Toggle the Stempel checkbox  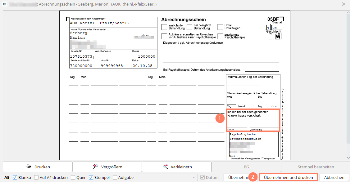click(91, 177)
